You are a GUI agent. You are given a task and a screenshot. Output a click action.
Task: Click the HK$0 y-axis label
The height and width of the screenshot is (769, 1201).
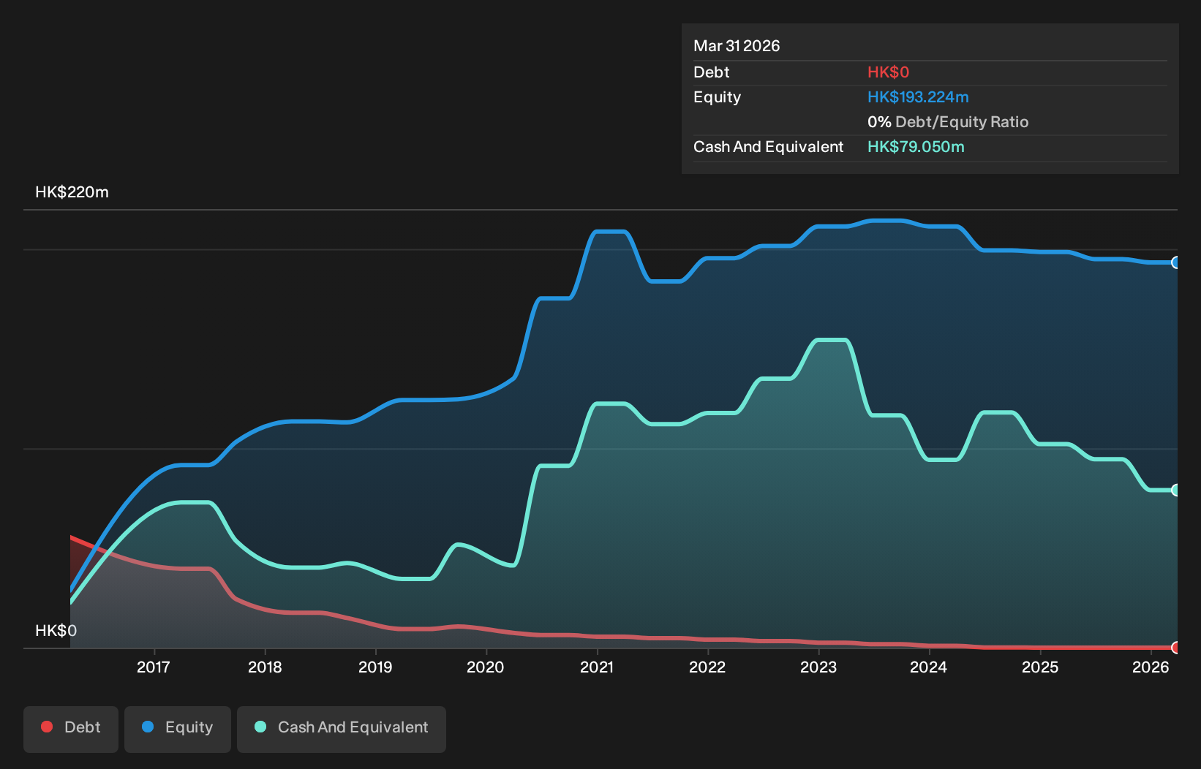tap(56, 631)
